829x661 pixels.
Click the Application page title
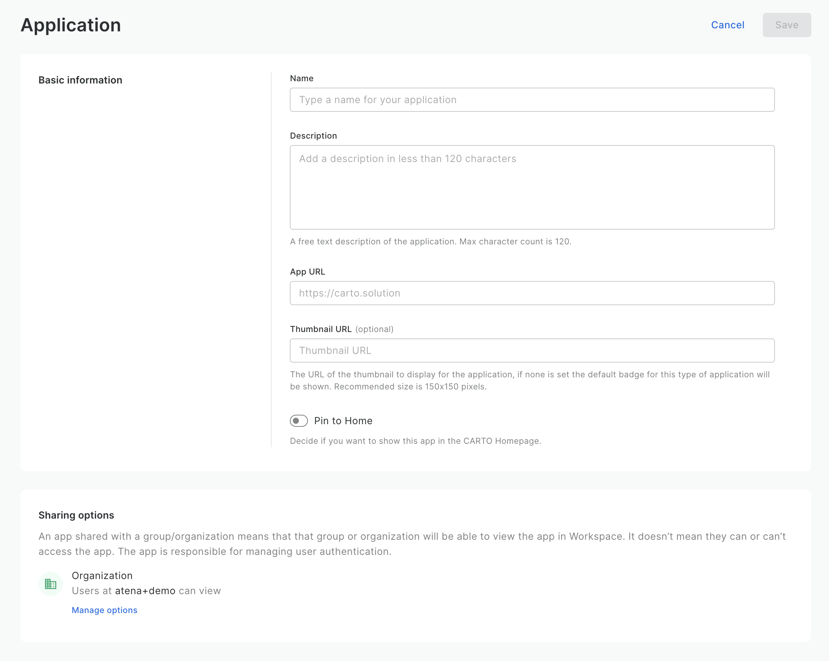pos(71,25)
